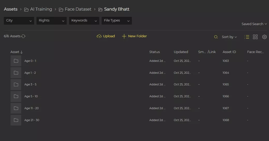The image size is (269, 141).
Task: Open the Age 5 - 10 folder icon
Action: (x=16, y=96)
